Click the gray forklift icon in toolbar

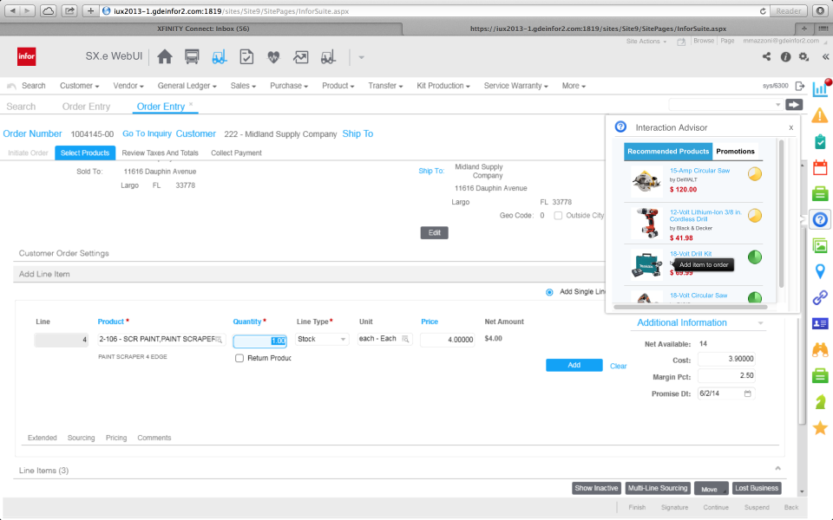click(328, 57)
